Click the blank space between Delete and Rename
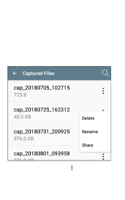Viewport: 125px width, 200px height. click(x=95, y=125)
